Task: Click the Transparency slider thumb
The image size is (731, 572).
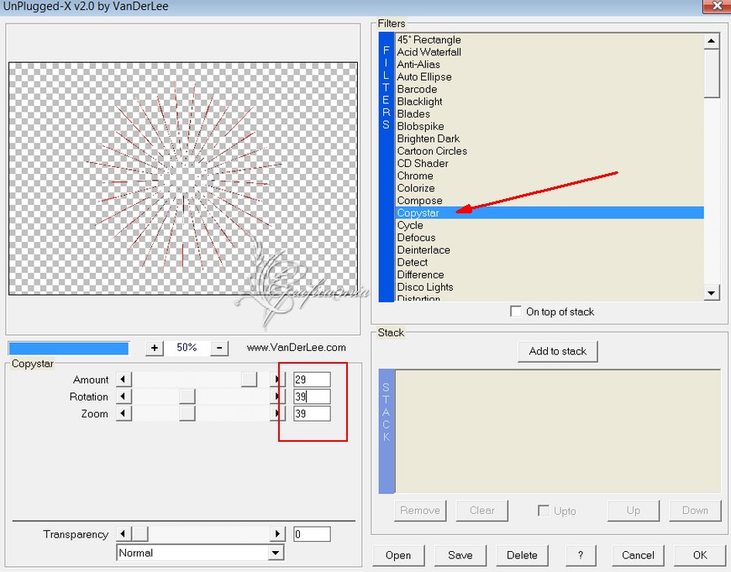Action: click(139, 533)
